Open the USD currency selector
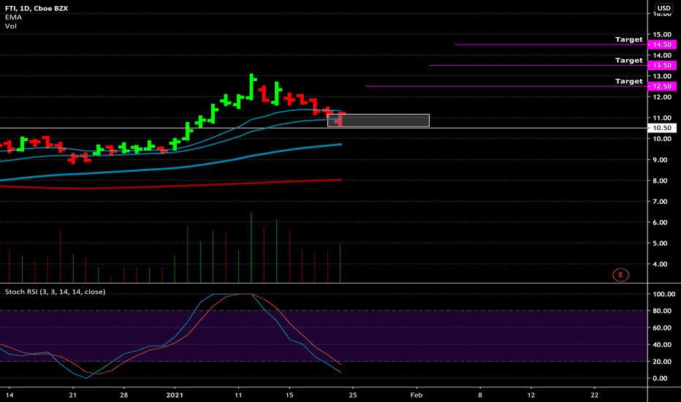 (663, 8)
